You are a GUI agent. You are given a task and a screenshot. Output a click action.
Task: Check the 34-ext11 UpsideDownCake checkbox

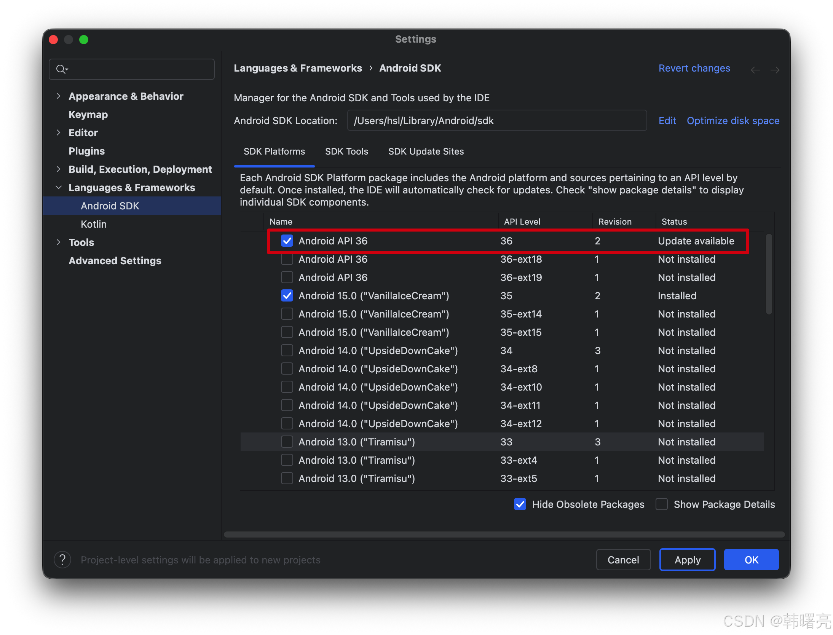tap(287, 405)
